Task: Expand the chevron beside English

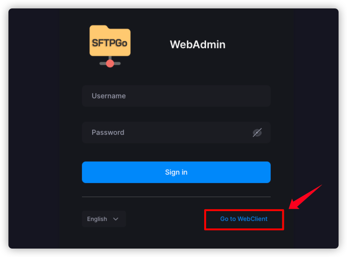Action: (116, 219)
